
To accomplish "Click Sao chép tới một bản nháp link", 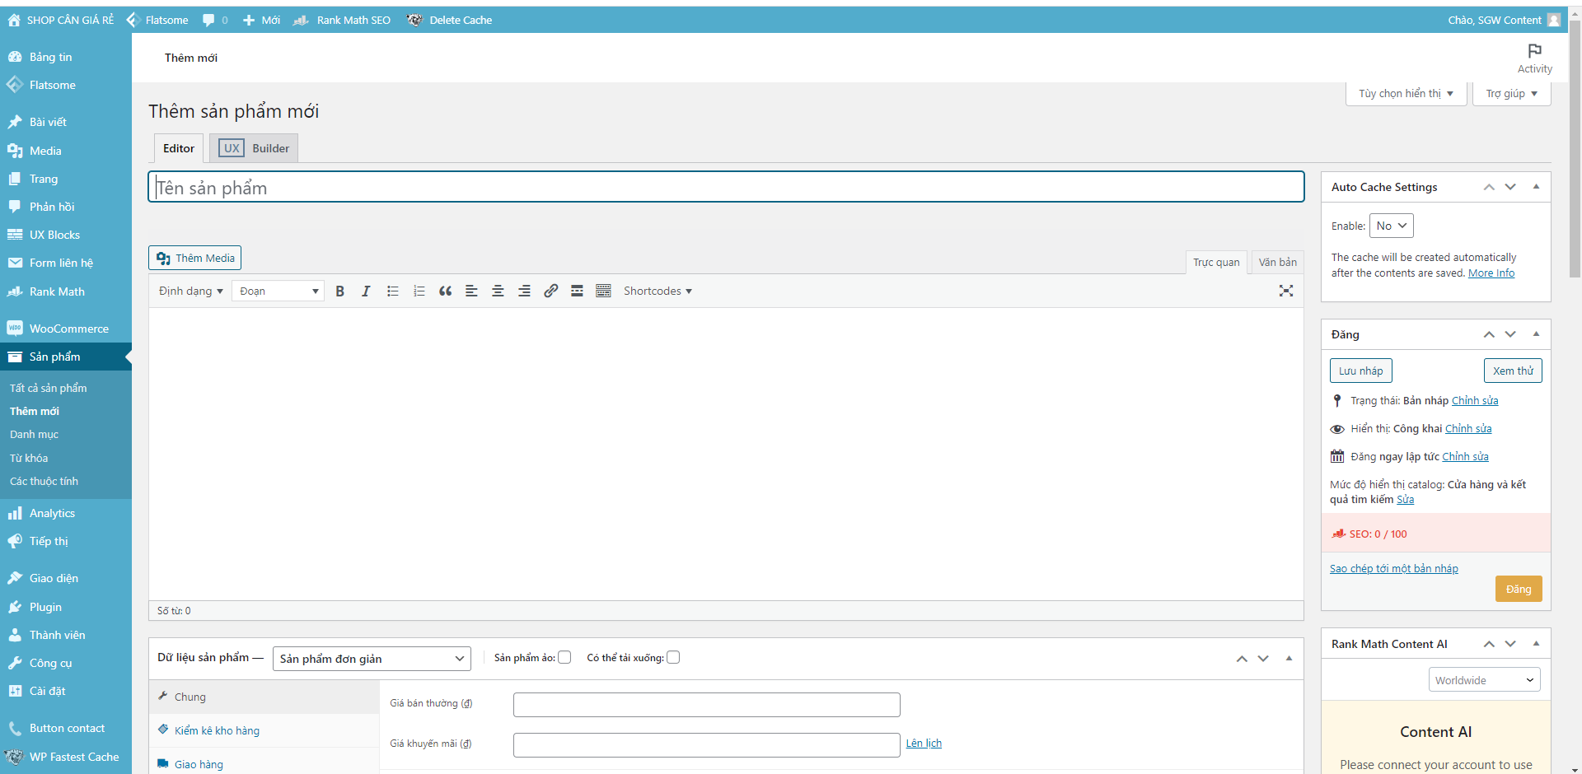I will pyautogui.click(x=1394, y=568).
